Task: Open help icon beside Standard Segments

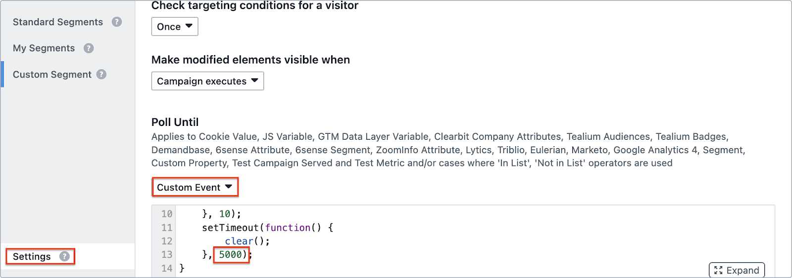Action: click(x=117, y=22)
